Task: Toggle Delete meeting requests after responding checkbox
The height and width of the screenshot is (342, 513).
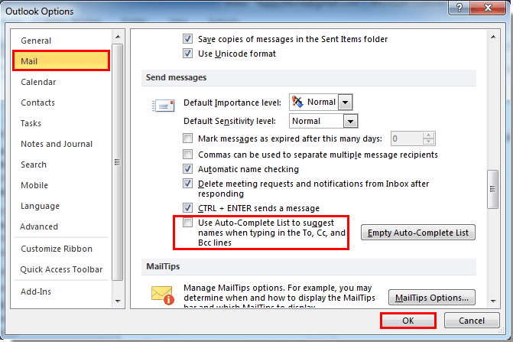Action: click(x=187, y=184)
